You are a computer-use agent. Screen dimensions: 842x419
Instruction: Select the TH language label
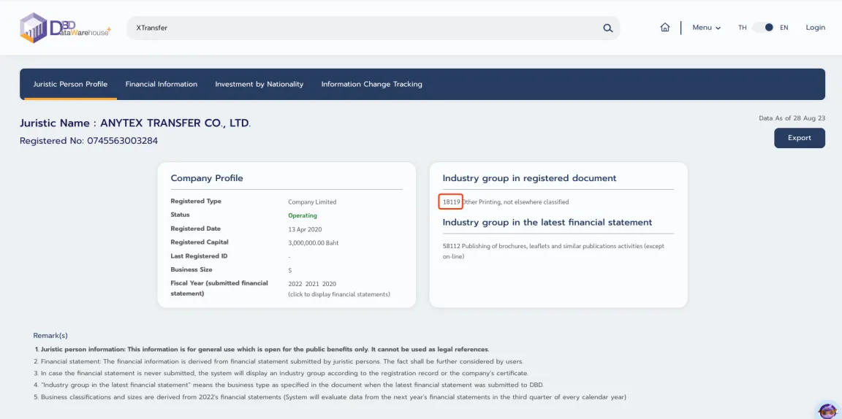[x=742, y=28]
